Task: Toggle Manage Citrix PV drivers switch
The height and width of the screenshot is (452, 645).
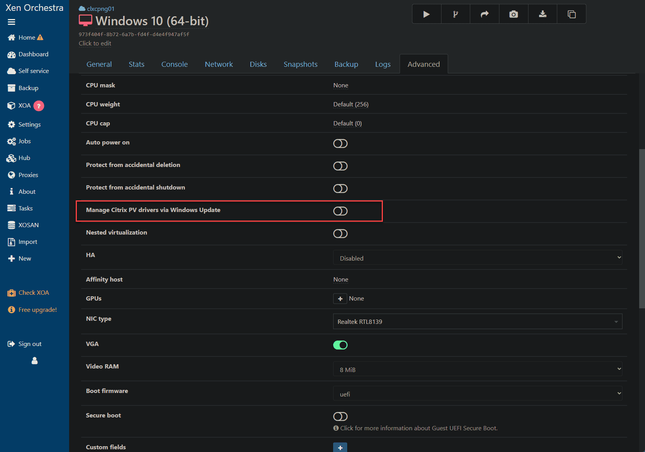Action: [x=340, y=211]
